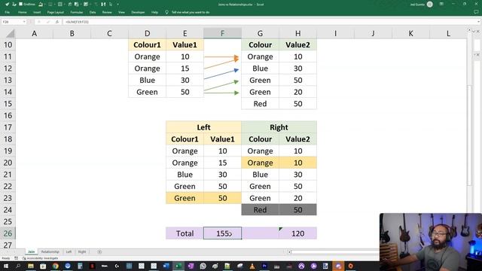Select the total cell showing 155
The width and height of the screenshot is (482, 271).
click(x=222, y=233)
